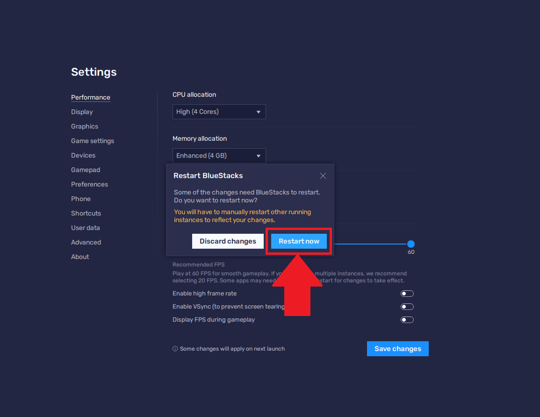Toggle Enable high frame rate switch
Screen dimensions: 540x417
pyautogui.click(x=407, y=294)
